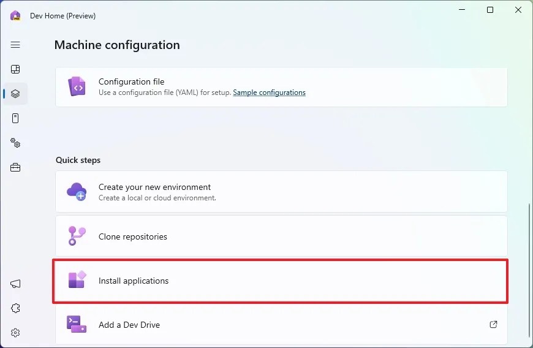Choose the Clone repositories step
Image resolution: width=533 pixels, height=348 pixels.
tap(281, 236)
